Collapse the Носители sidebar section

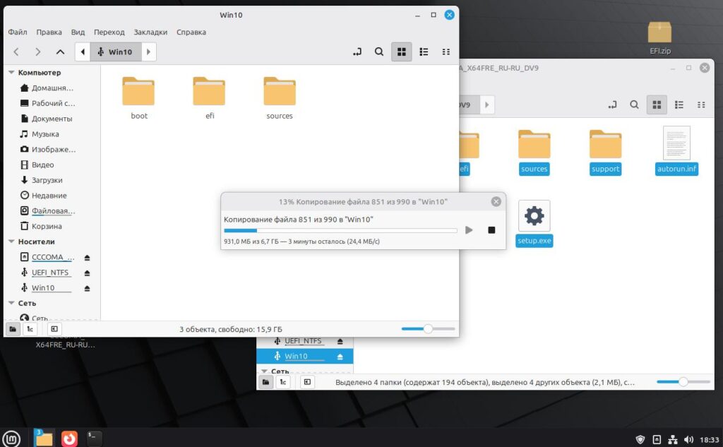pos(11,242)
